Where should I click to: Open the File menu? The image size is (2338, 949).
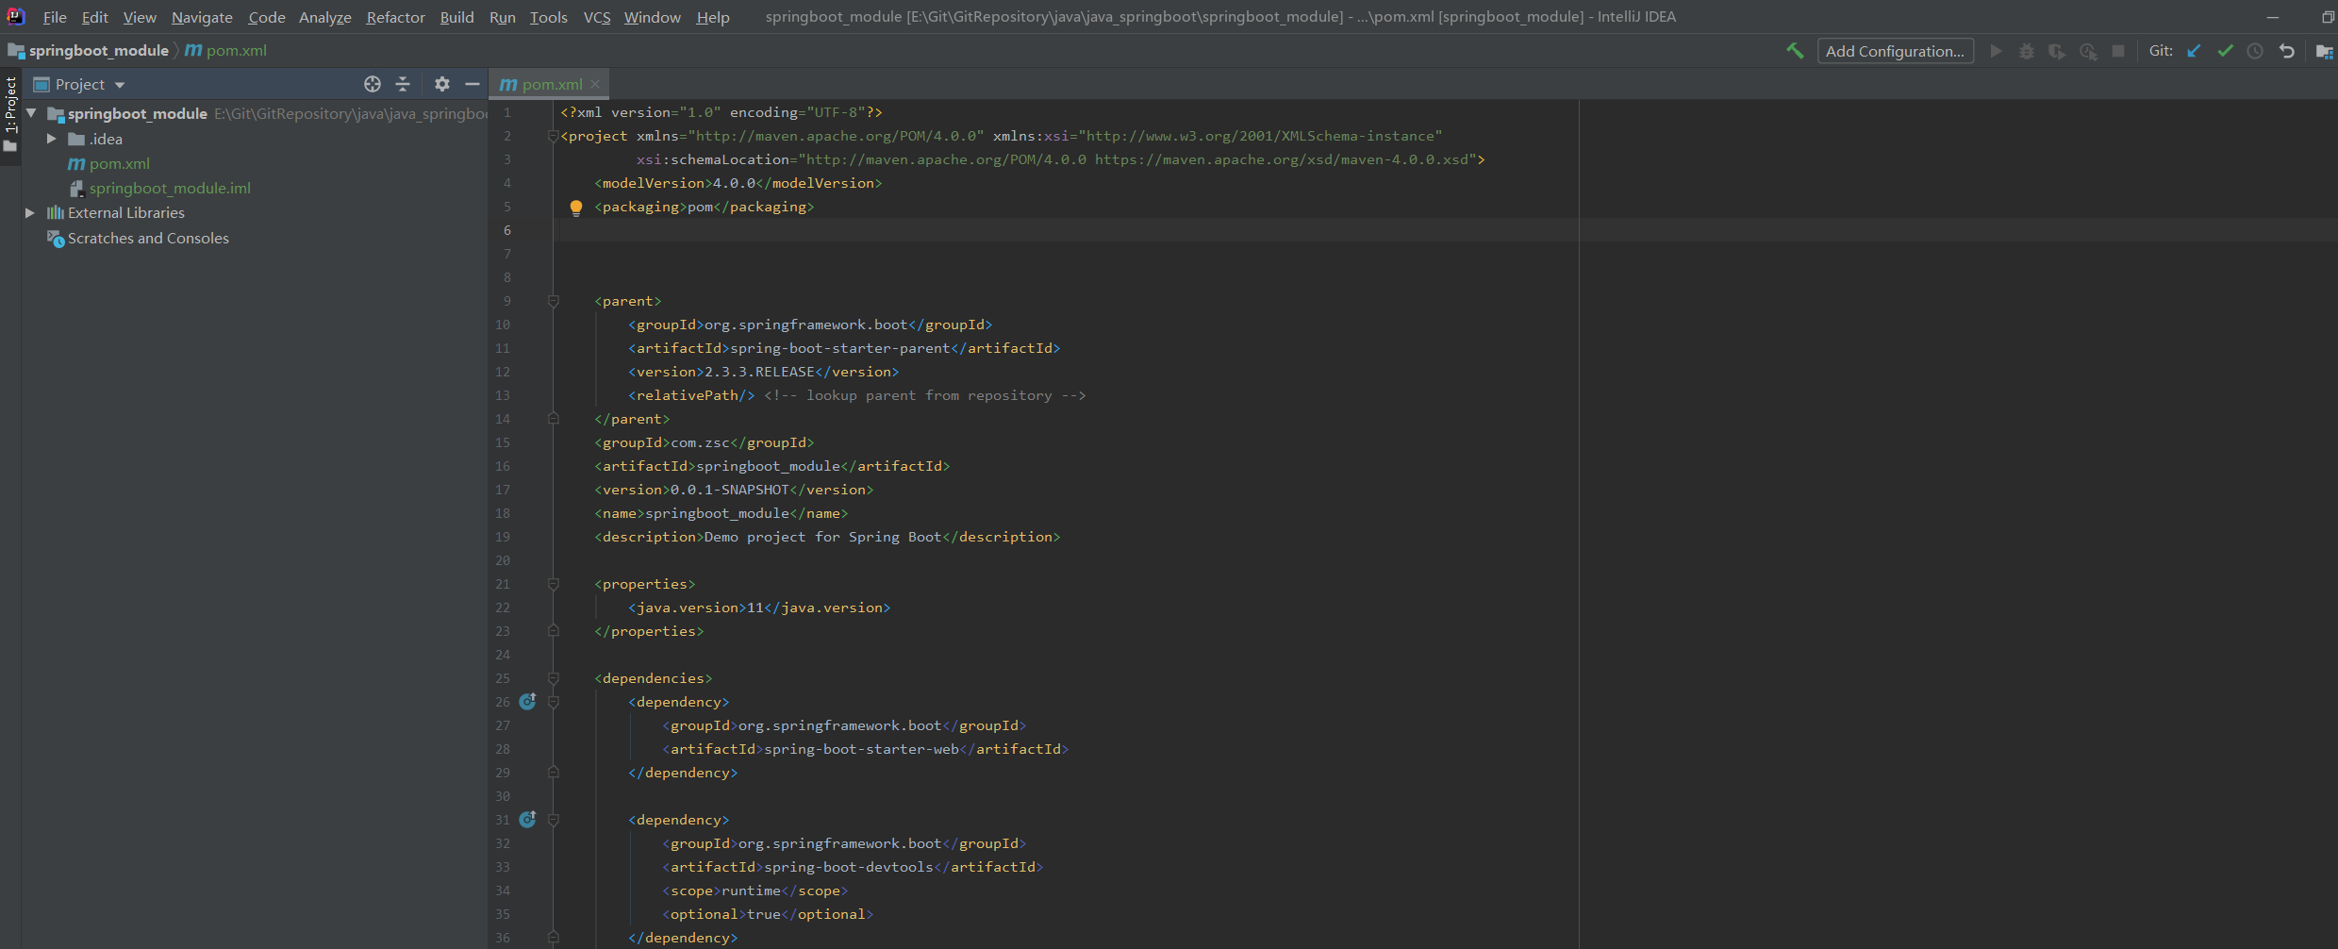[55, 17]
